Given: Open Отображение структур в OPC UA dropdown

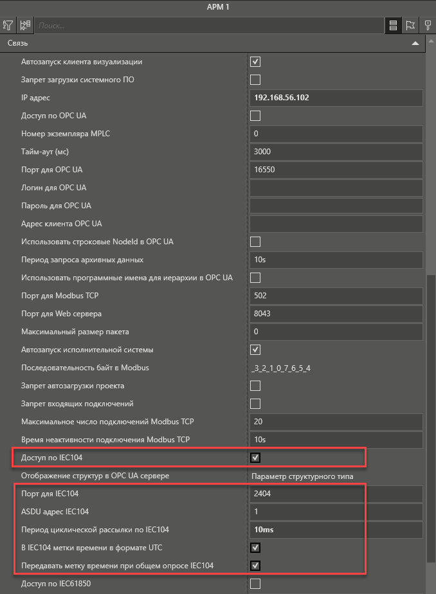Looking at the screenshot, I should 336,476.
